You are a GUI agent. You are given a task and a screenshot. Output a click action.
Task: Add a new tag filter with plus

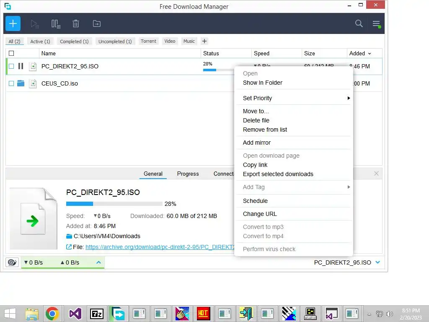(204, 41)
